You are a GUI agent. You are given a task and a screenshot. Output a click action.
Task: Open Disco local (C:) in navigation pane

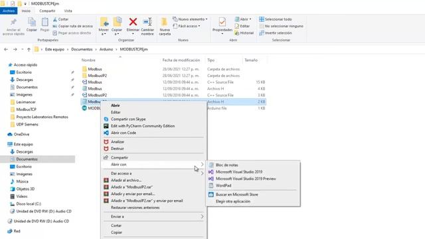click(29, 204)
